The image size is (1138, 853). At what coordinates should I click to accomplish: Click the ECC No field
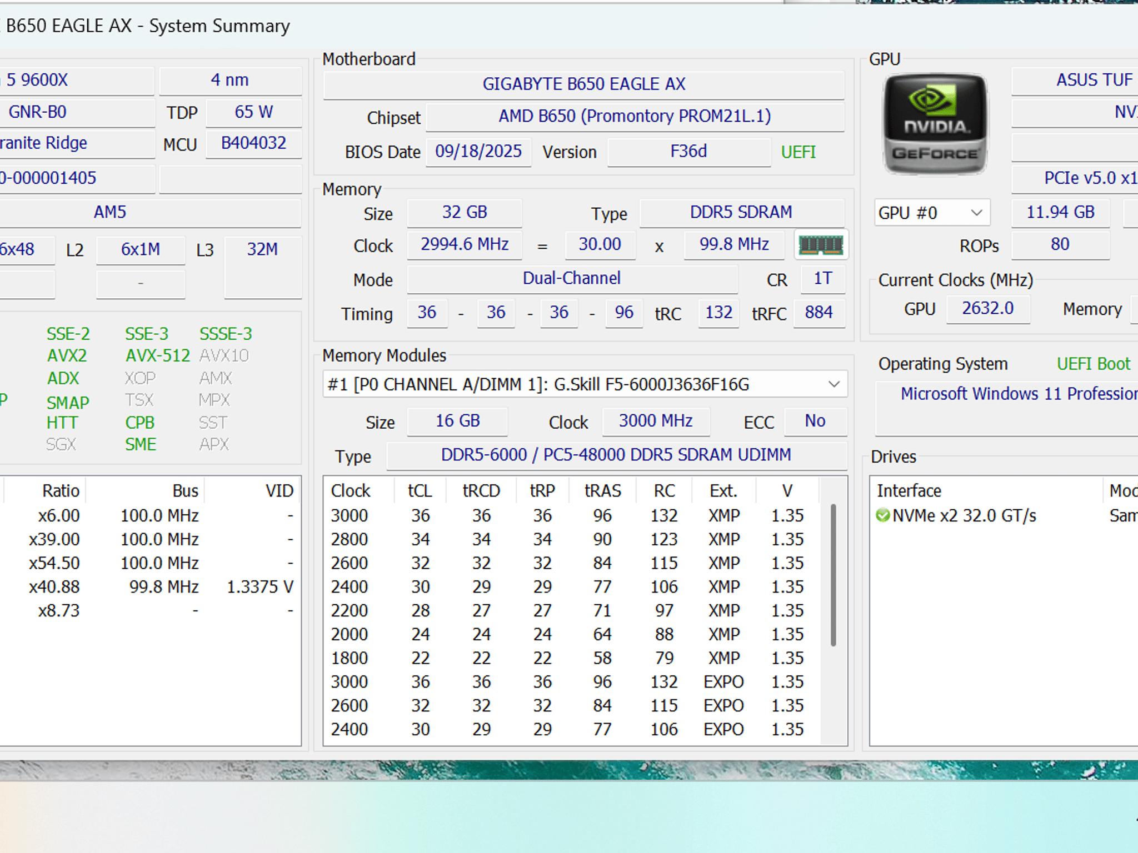815,421
